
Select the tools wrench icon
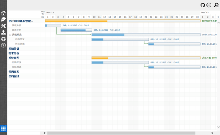pos(3,26)
